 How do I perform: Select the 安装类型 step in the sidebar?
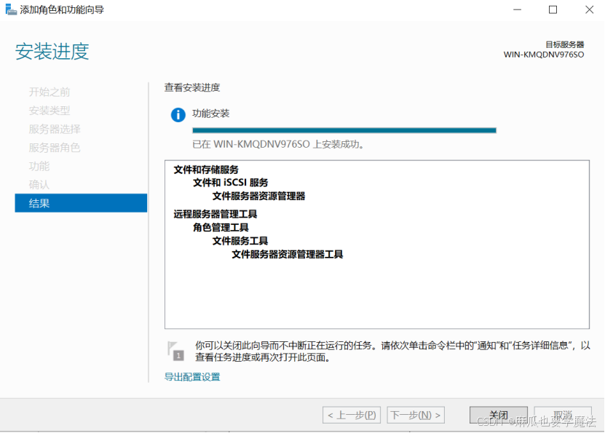(50, 111)
